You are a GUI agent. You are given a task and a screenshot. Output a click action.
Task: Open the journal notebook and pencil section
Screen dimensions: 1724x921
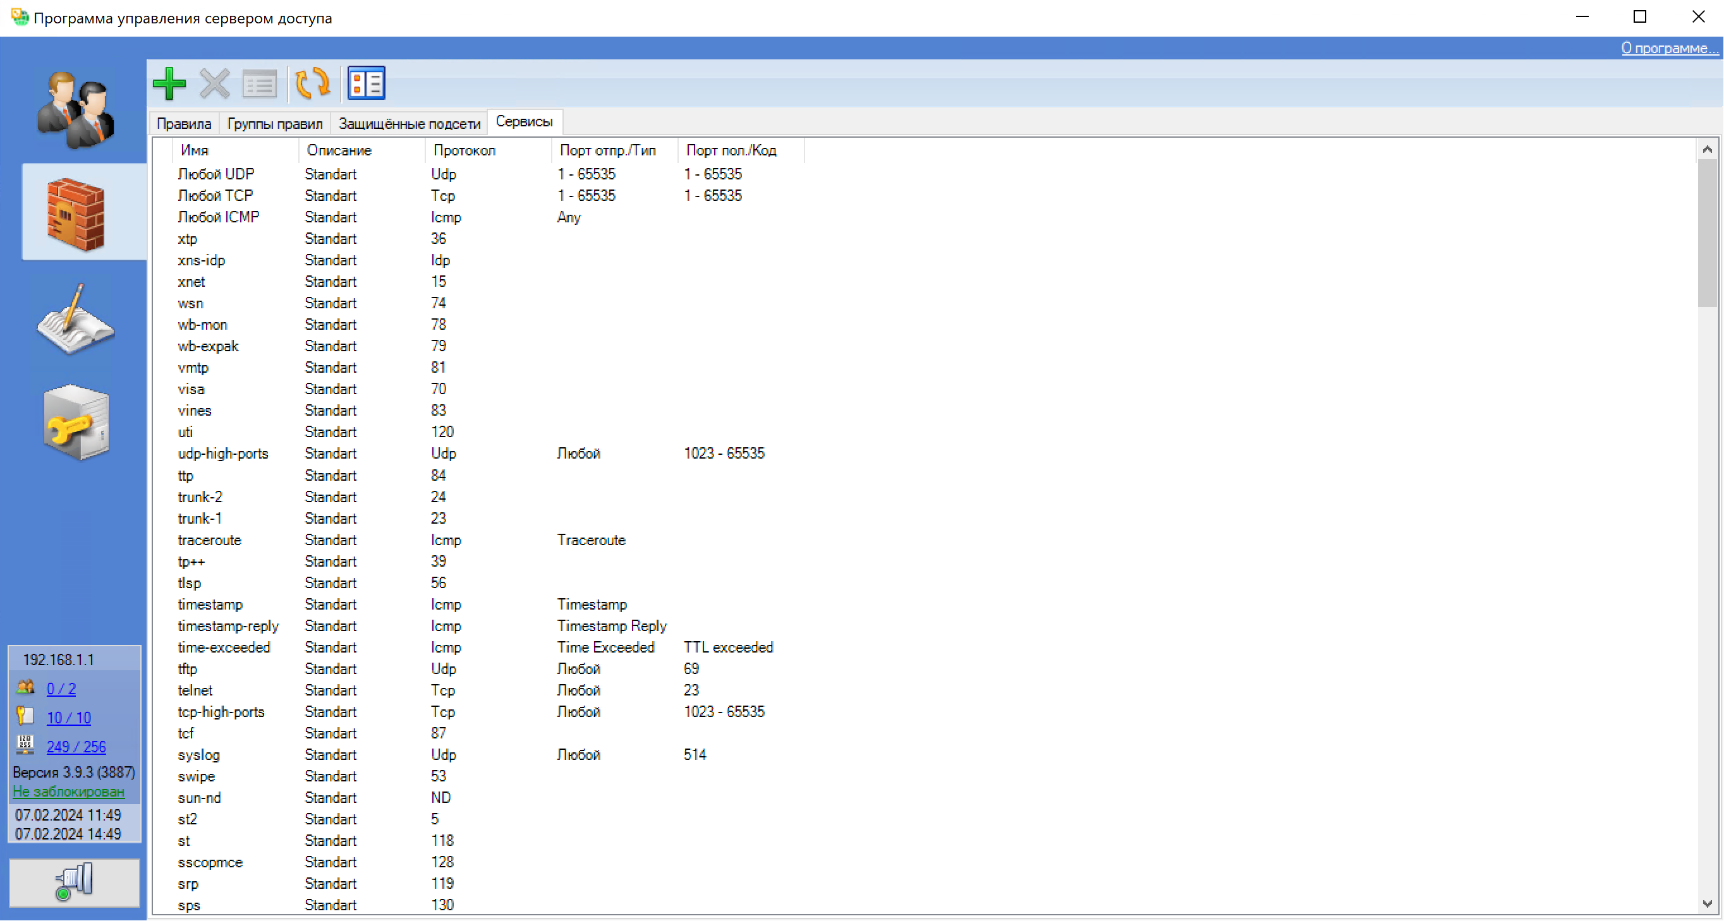[x=76, y=319]
